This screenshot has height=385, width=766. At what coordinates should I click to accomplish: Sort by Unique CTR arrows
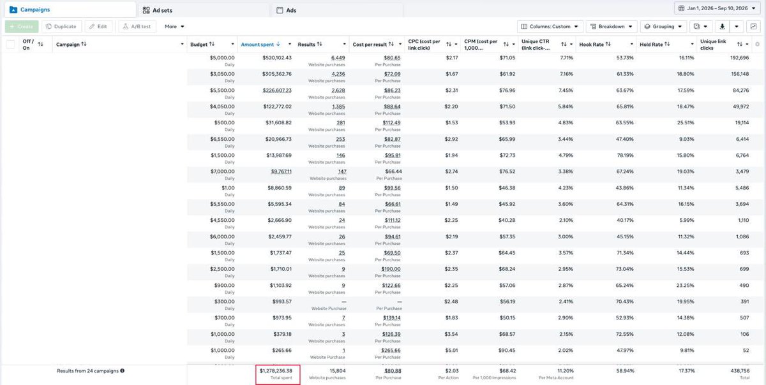(564, 44)
